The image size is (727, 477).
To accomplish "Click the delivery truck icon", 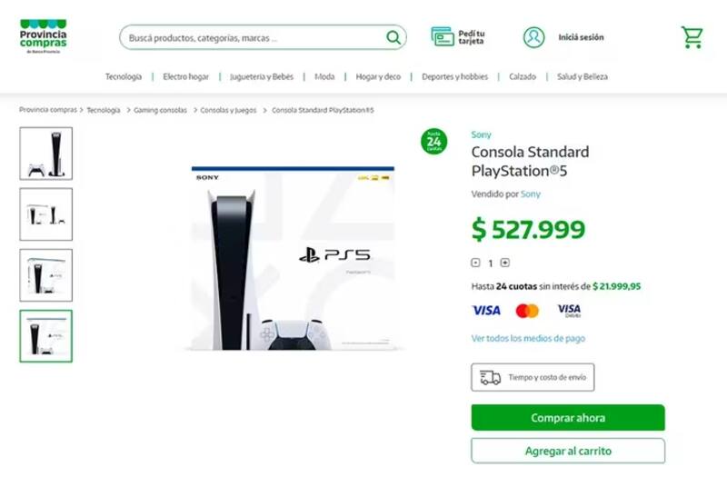I will 490,377.
